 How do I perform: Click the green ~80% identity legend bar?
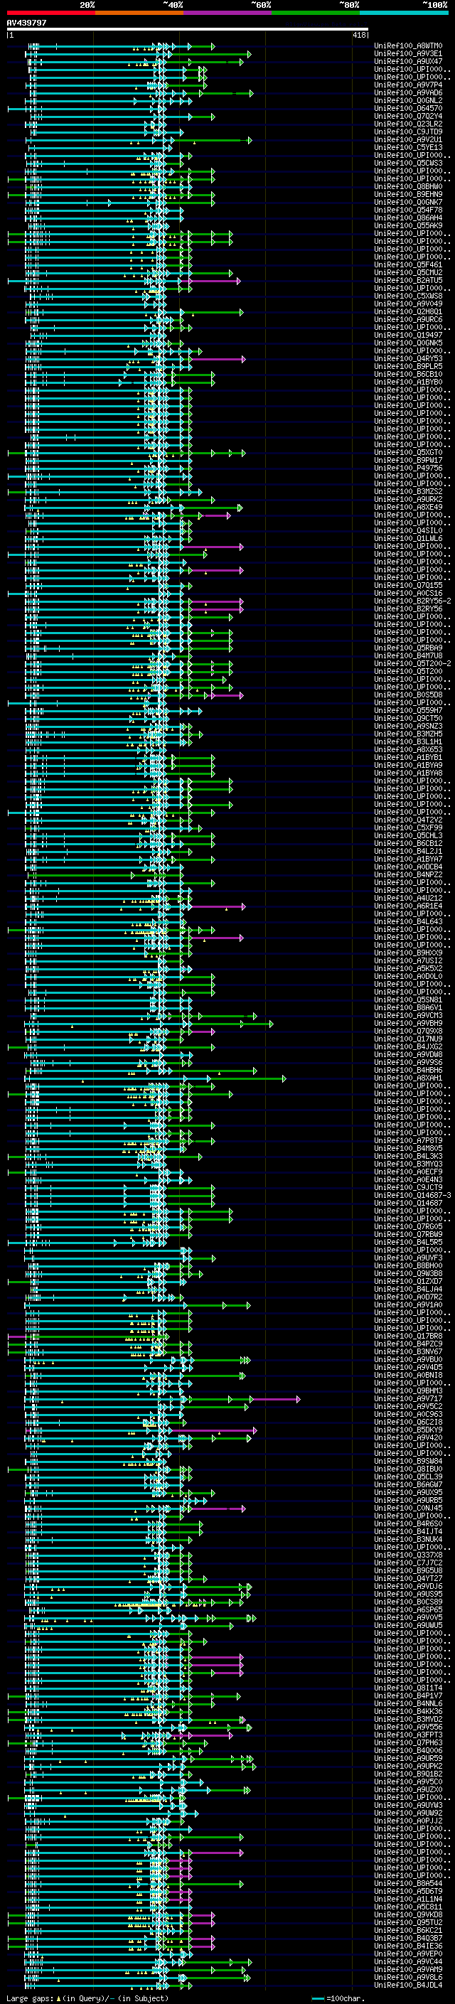(316, 13)
